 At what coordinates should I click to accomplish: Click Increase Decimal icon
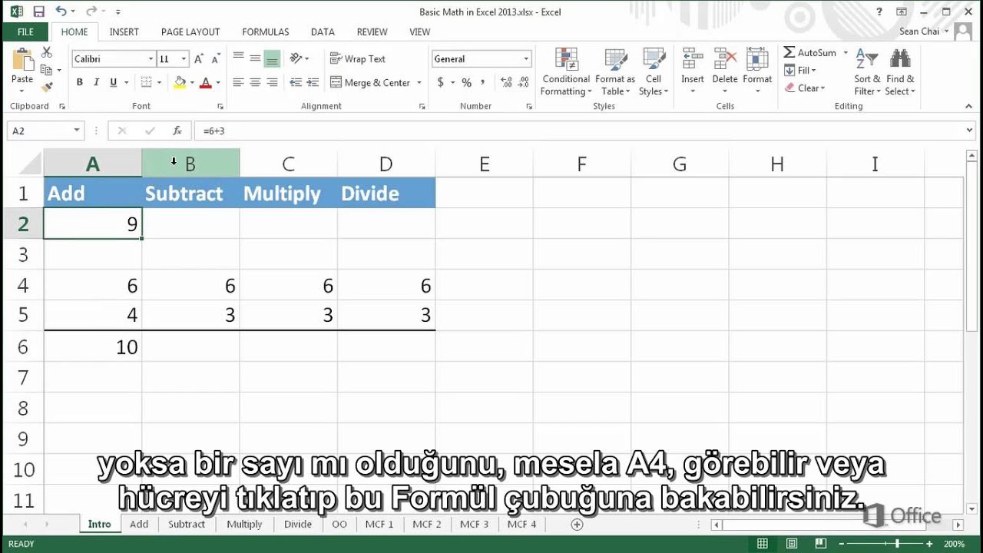[x=506, y=82]
